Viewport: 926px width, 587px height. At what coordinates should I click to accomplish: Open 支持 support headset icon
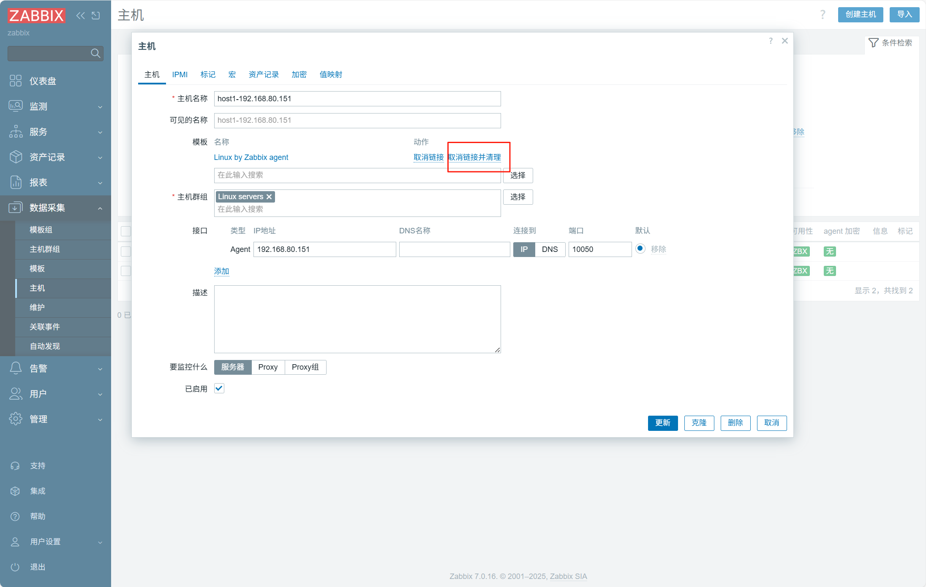click(x=15, y=465)
